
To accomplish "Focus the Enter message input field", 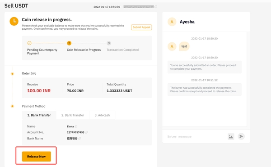I will point(195,136).
